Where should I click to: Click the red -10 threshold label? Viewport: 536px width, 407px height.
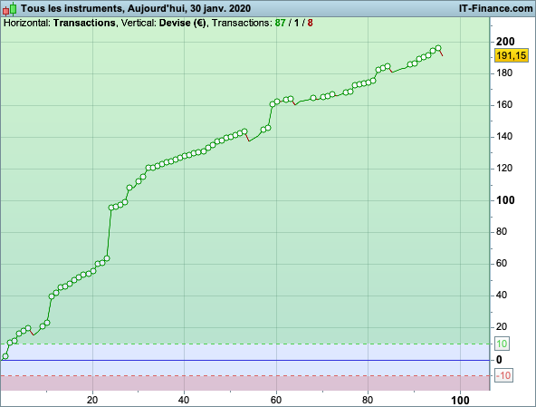(x=503, y=376)
